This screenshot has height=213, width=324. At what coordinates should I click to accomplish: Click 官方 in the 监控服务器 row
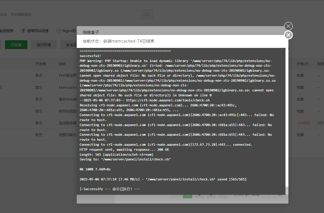click(x=39, y=123)
